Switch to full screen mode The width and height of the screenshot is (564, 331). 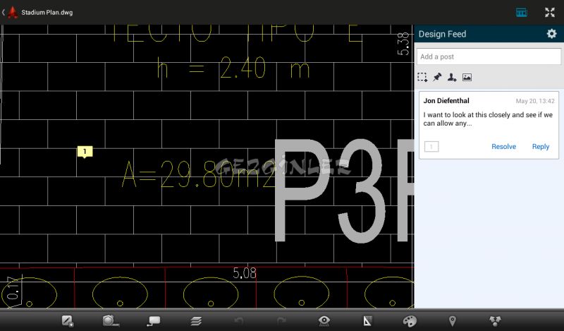550,12
